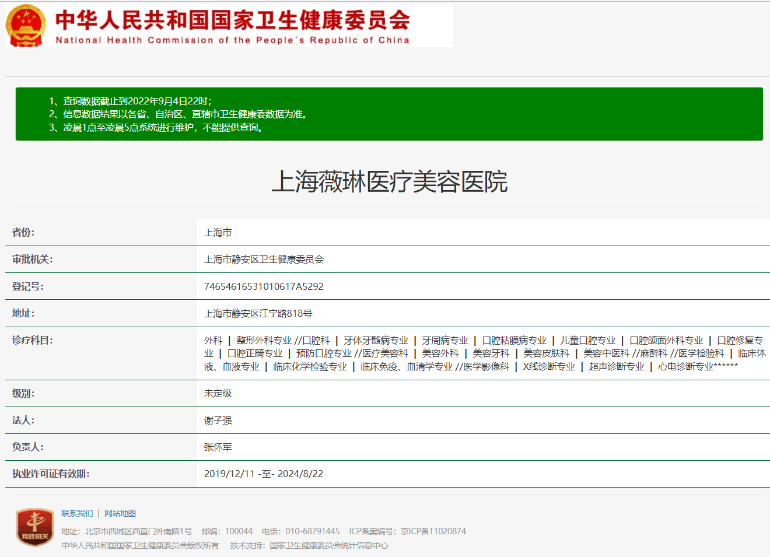770x557 pixels.
Task: Click the notice line about 凌晨1点至凌晨5点 maintenance
Action: tap(156, 128)
